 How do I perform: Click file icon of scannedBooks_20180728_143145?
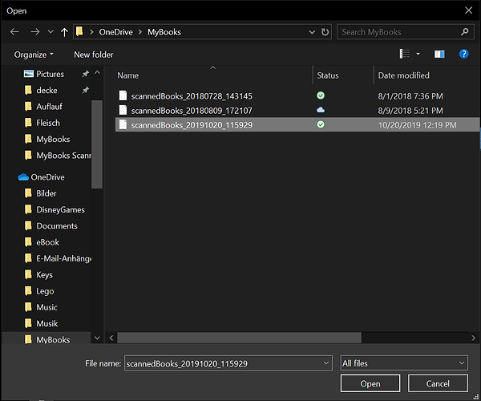pyautogui.click(x=123, y=95)
